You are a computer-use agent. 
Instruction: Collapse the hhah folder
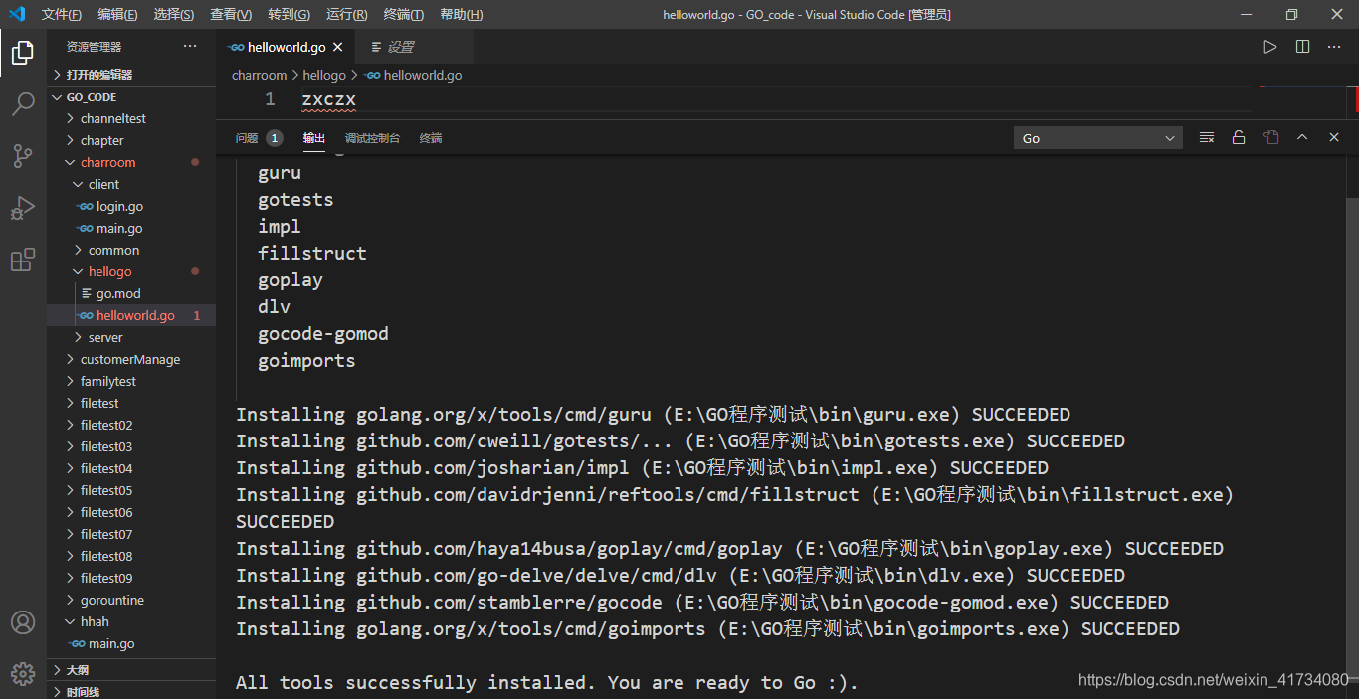(x=131, y=621)
